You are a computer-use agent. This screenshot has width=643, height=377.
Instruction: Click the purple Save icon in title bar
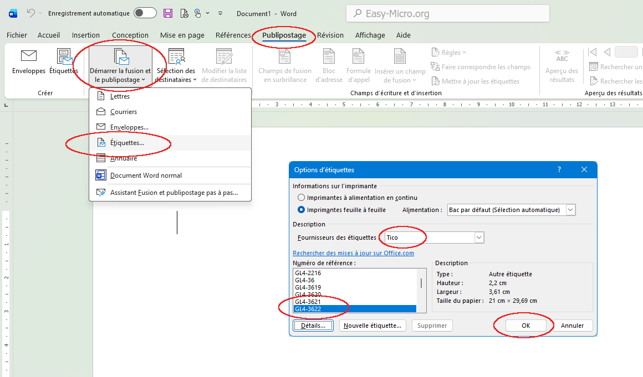[x=167, y=13]
